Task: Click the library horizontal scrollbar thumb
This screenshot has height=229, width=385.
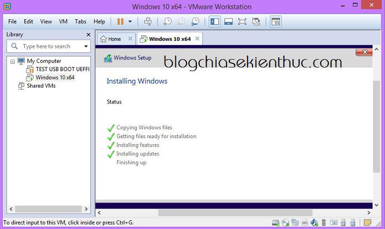Action: pos(48,209)
